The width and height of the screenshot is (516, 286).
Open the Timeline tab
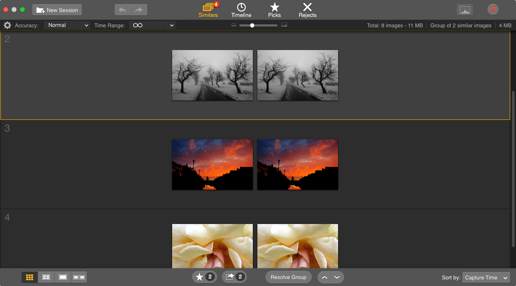click(241, 10)
